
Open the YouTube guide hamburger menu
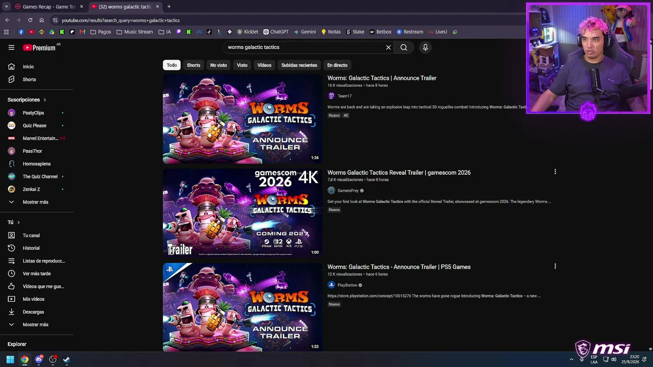11,47
